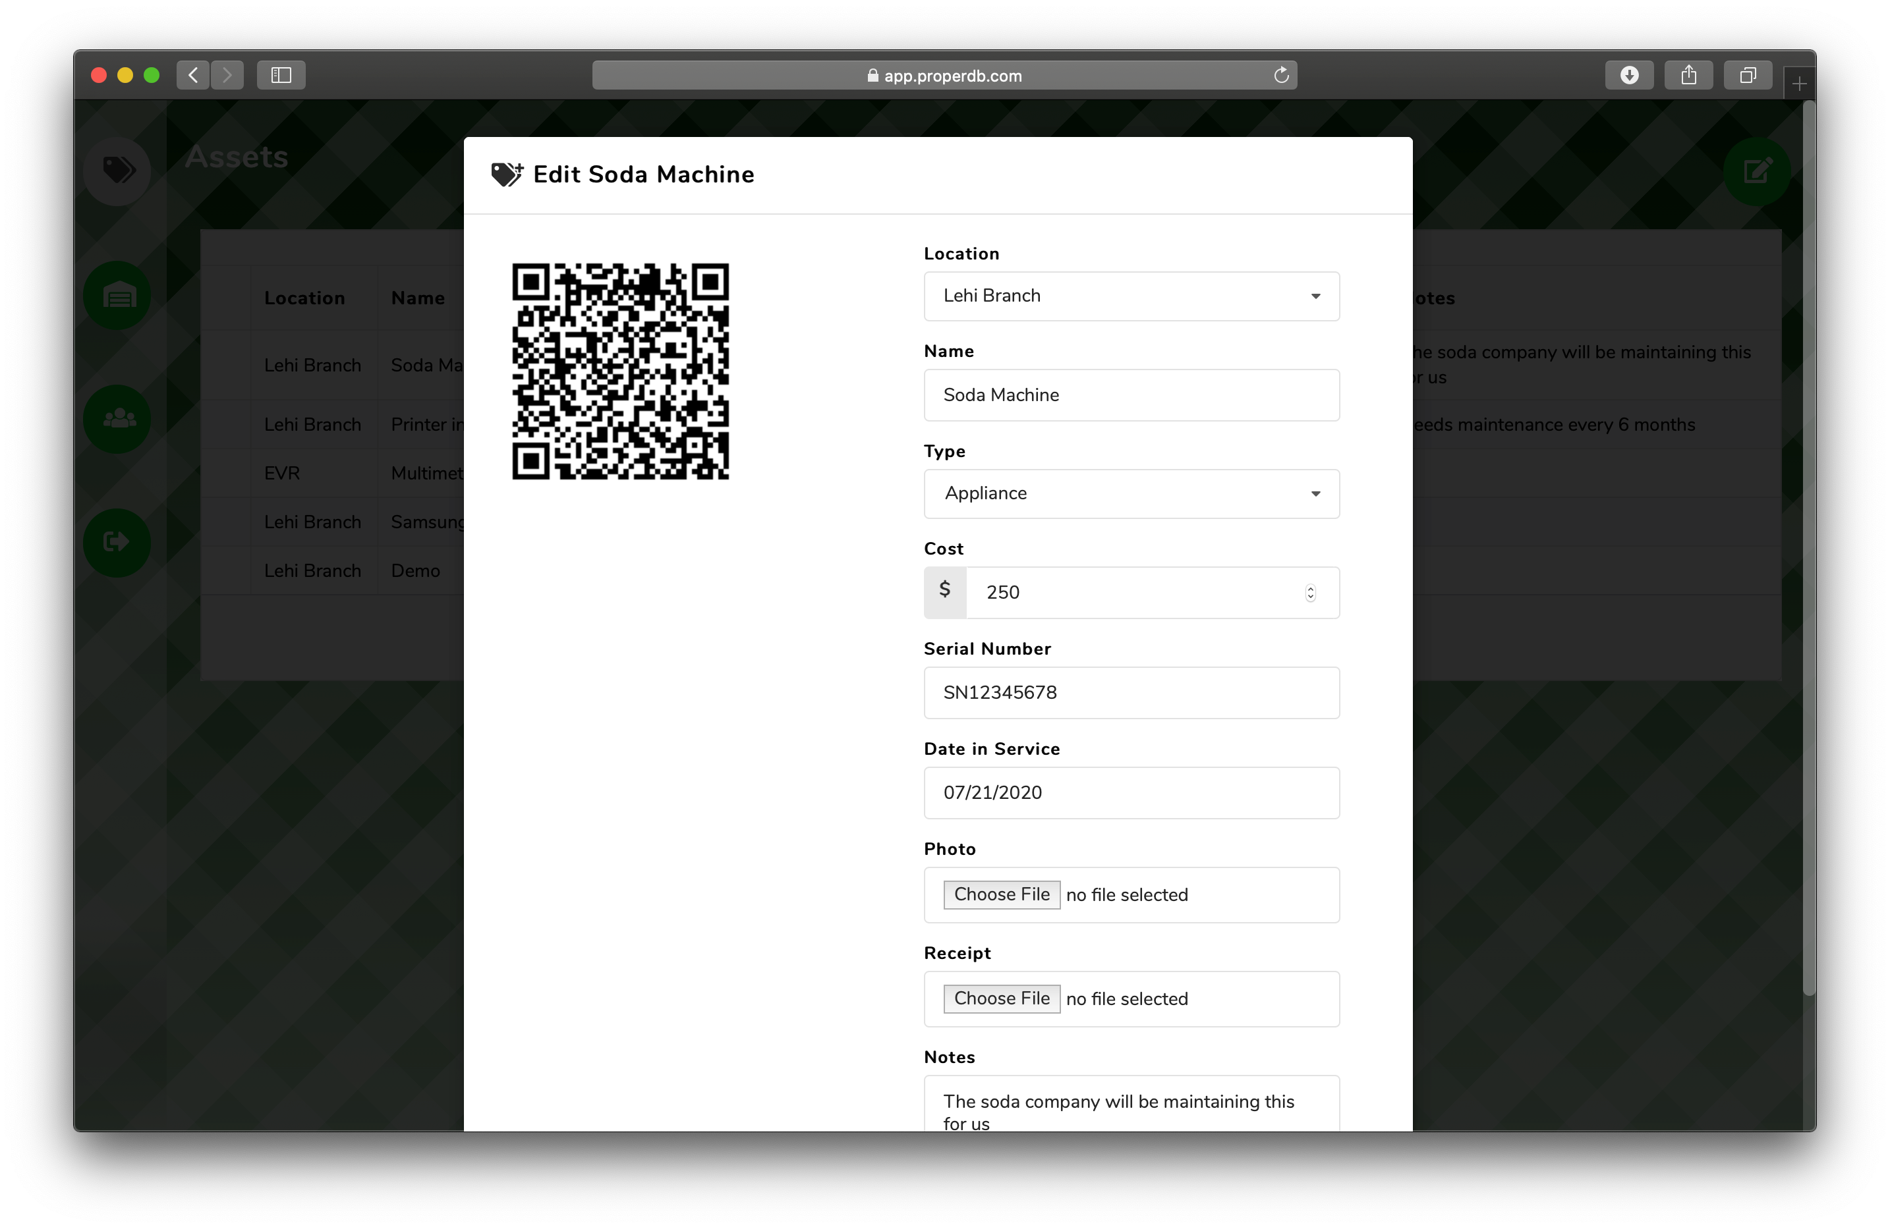
Task: Open the Type dropdown showing Appliance
Action: [x=1131, y=493]
